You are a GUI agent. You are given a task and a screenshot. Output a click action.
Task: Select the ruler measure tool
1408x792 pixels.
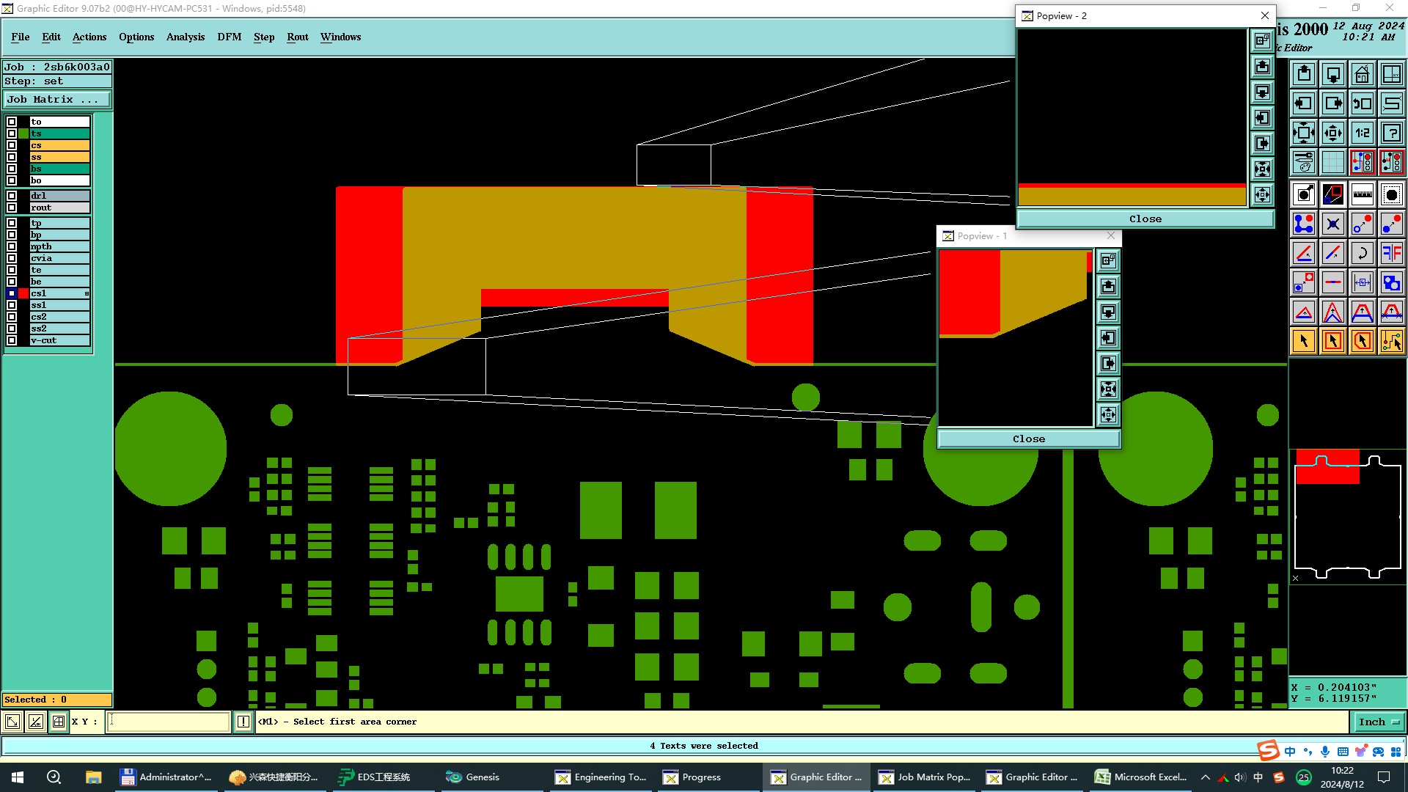coord(1362,194)
